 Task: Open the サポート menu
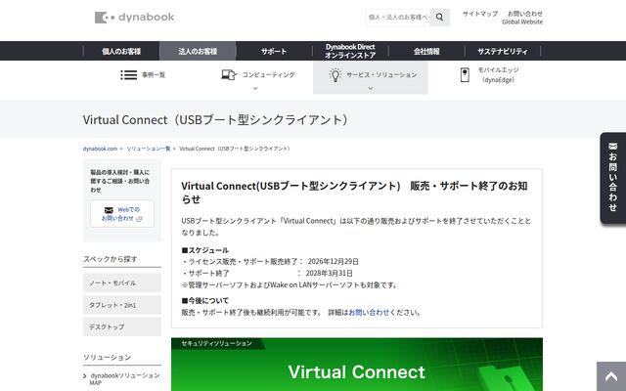[x=274, y=51]
